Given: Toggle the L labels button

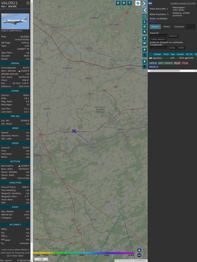Looking at the screenshot, I should pyautogui.click(x=144, y=22).
